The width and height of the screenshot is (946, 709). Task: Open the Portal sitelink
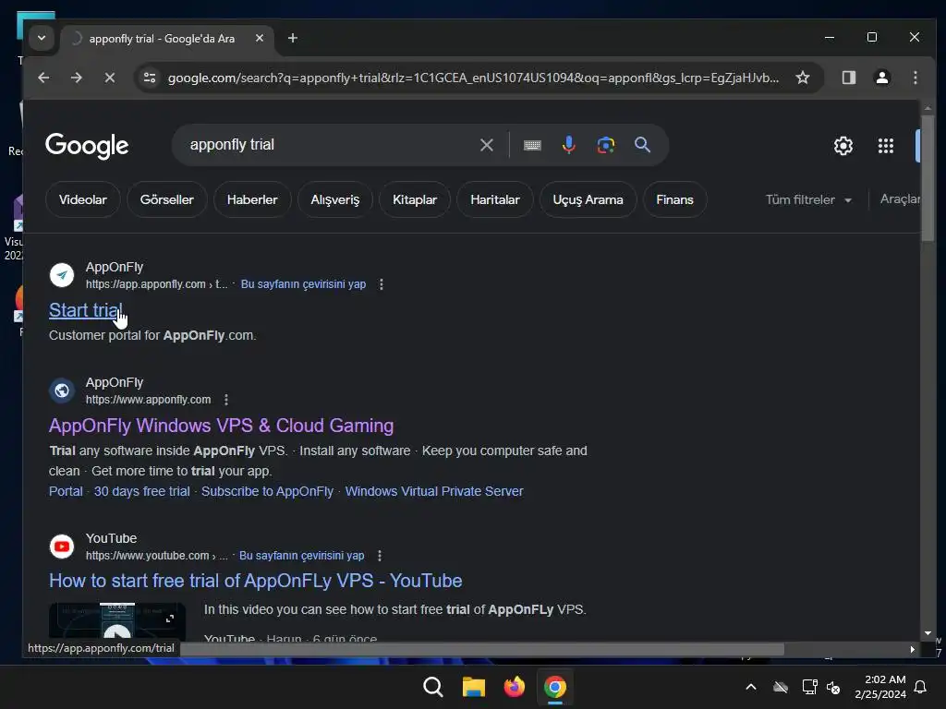[x=66, y=491]
